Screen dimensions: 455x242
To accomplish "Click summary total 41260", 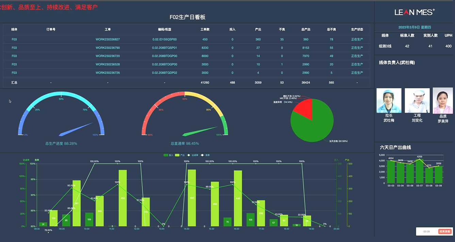I will coord(205,82).
